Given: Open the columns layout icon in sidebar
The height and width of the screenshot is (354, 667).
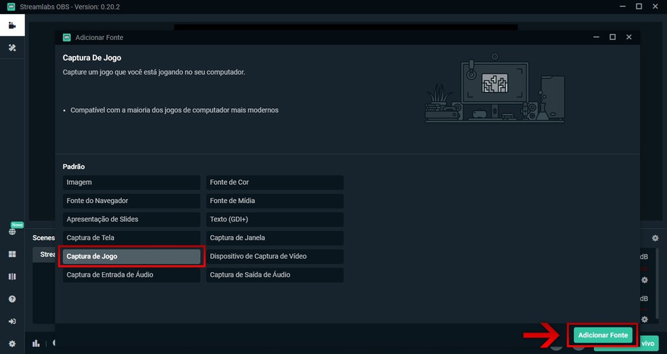Looking at the screenshot, I should (12, 277).
